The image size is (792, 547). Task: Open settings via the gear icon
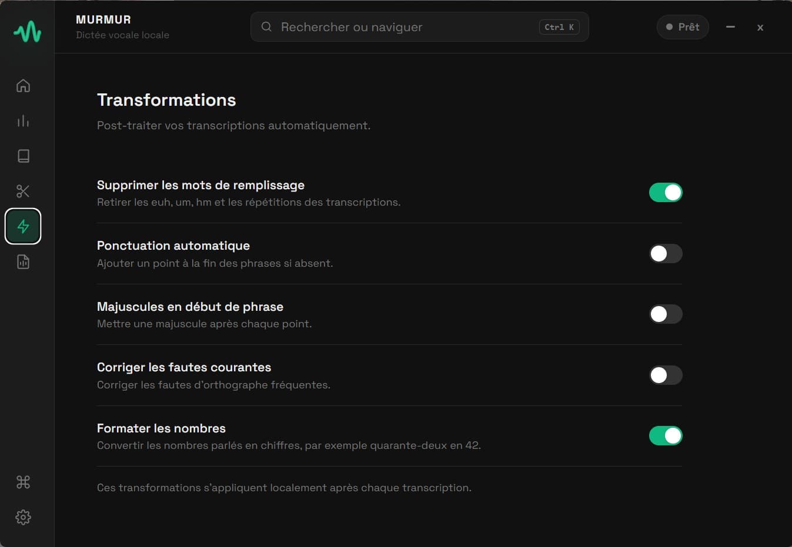[23, 517]
